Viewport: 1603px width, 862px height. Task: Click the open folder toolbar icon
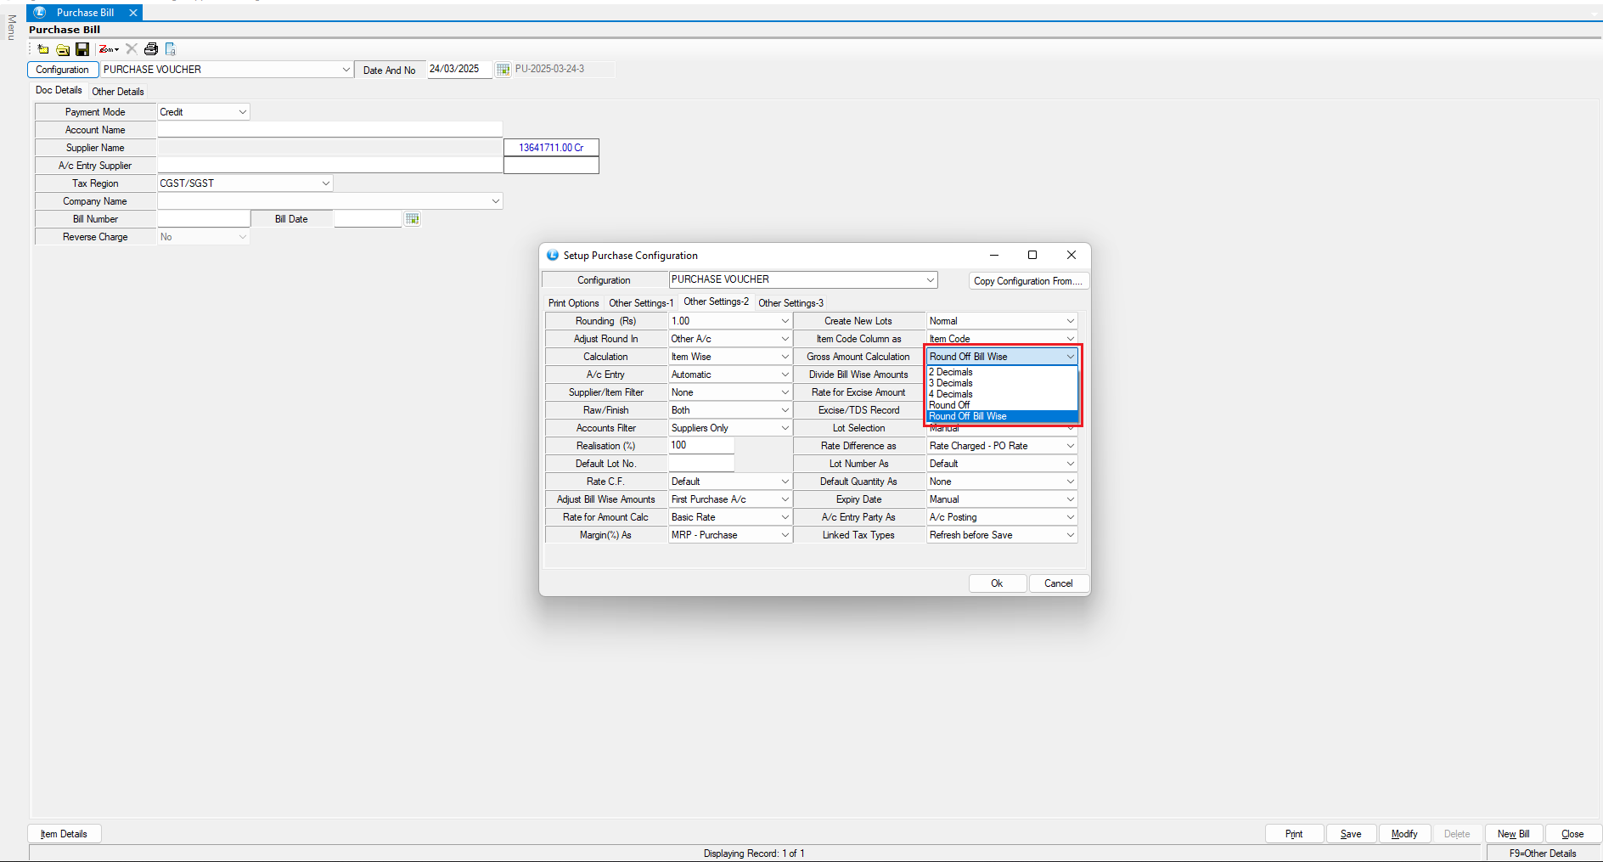click(x=63, y=49)
